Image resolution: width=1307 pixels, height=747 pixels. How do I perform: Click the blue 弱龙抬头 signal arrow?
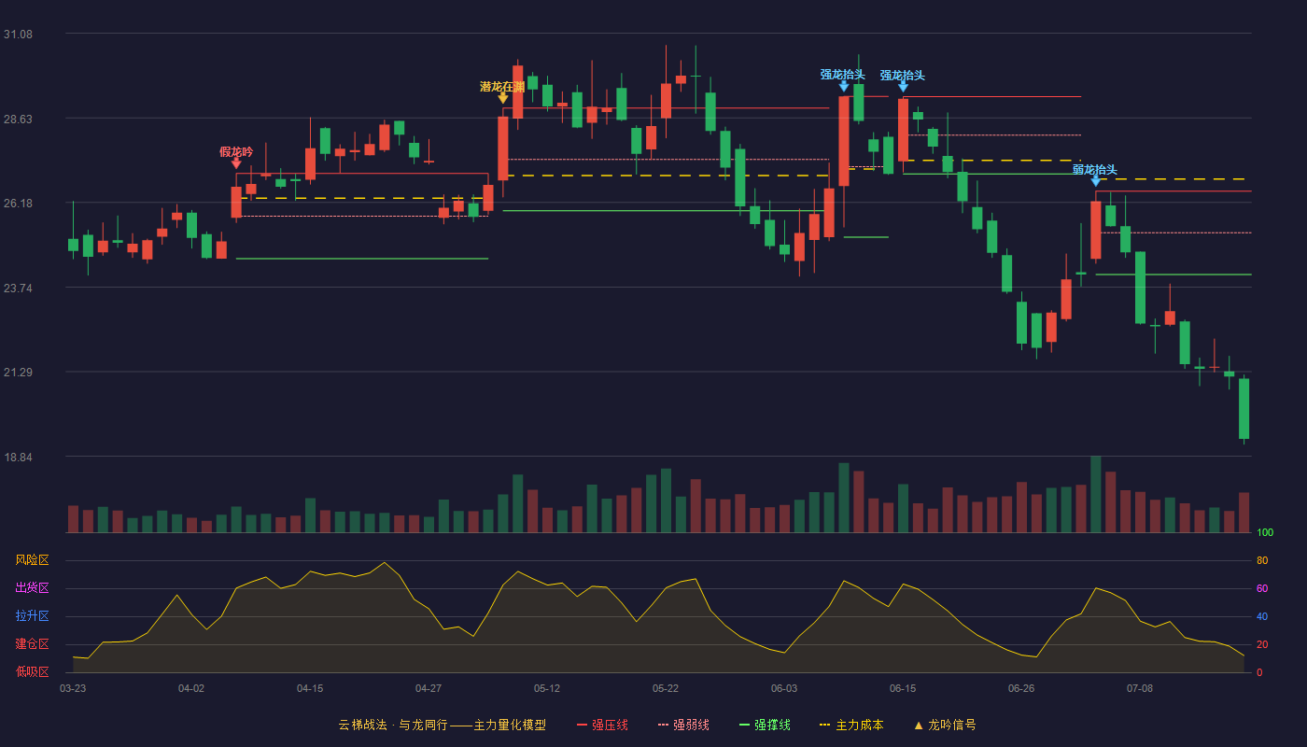[1096, 181]
